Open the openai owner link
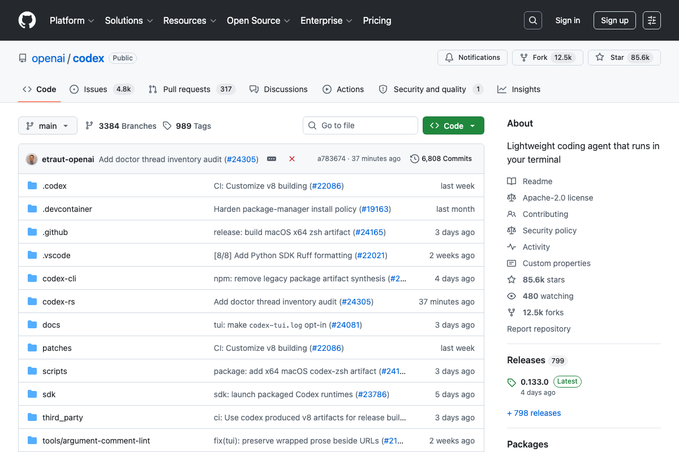 coord(49,58)
